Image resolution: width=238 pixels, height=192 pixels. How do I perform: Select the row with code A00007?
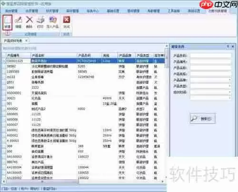pos(85,125)
